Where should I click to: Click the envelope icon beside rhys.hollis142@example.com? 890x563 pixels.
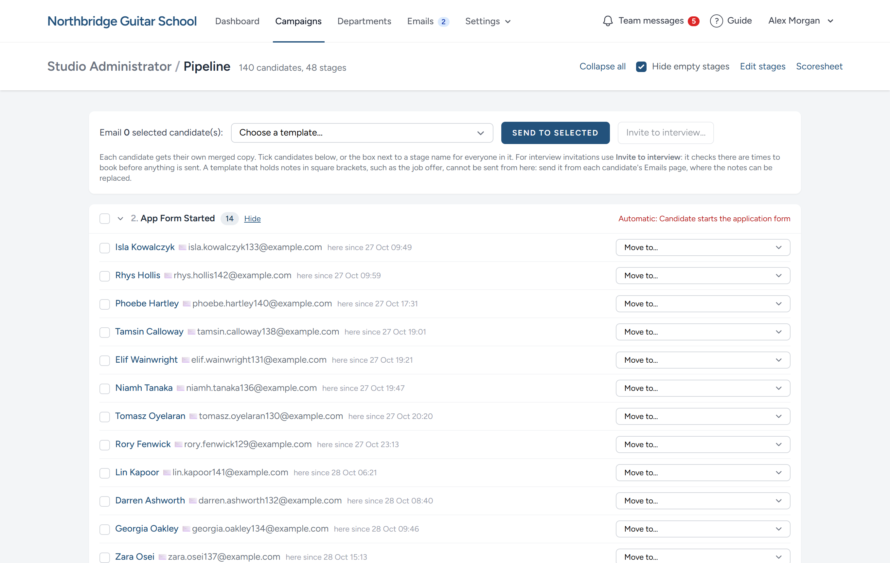point(168,275)
